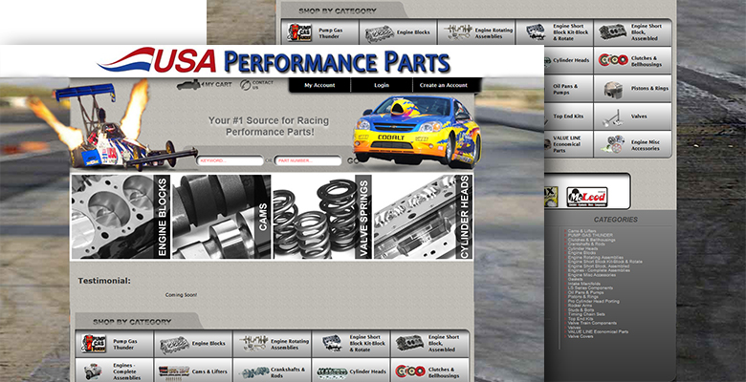
Task: Open Engine Short Block, Assembled tile on front page
Action: [429, 344]
